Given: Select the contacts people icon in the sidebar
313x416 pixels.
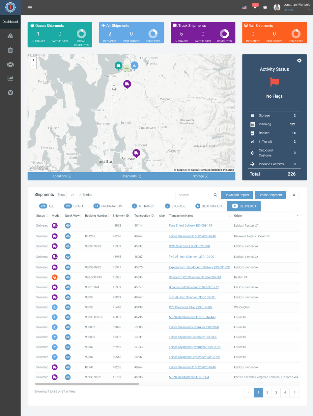Looking at the screenshot, I should [10, 64].
